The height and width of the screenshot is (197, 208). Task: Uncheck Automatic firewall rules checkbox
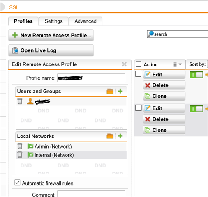[17, 183]
